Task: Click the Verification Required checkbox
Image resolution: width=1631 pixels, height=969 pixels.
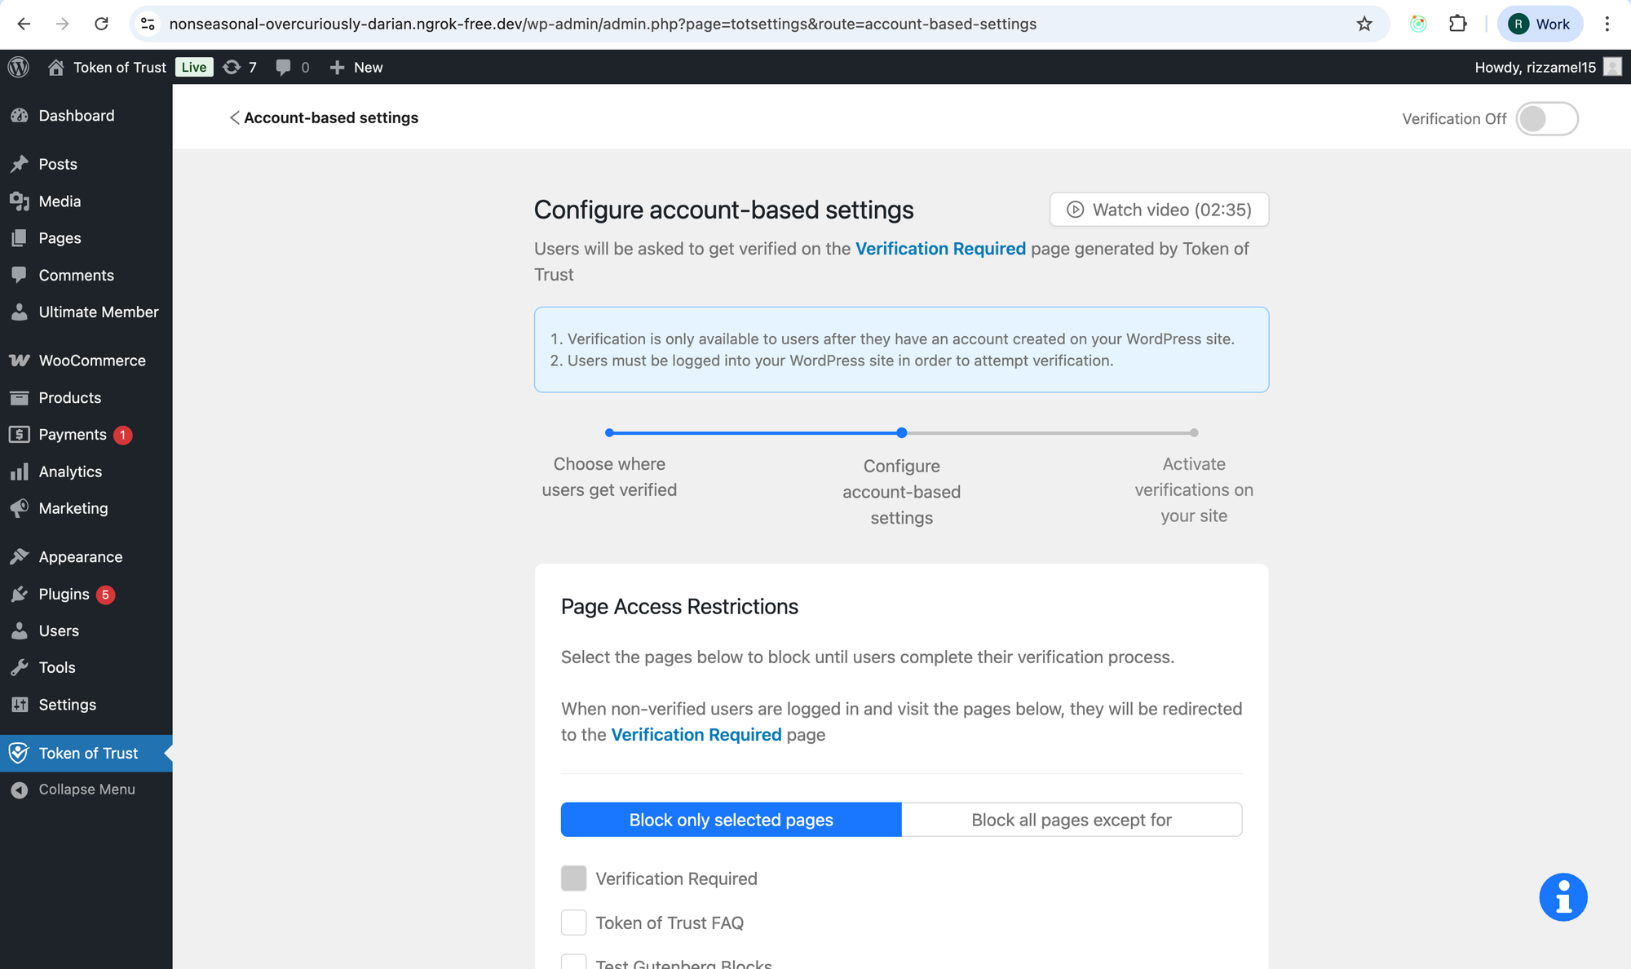Action: (573, 878)
